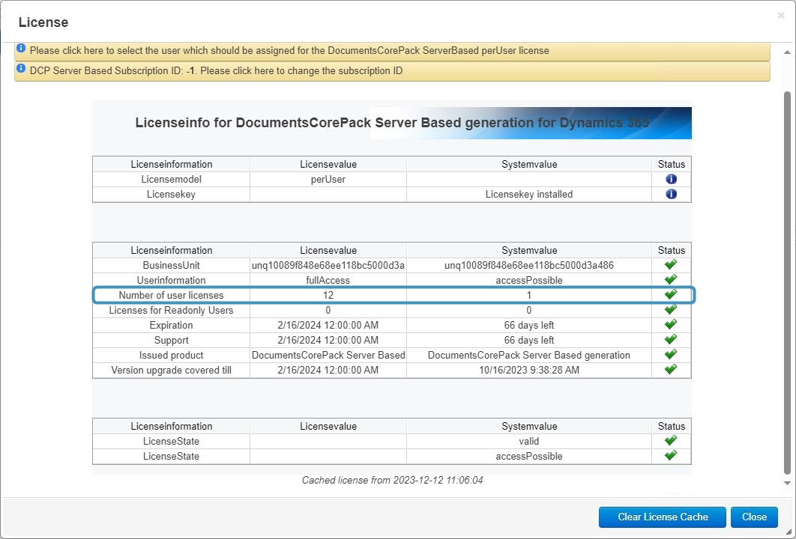
Task: Click the 'Issued product' label cell
Action: point(171,355)
